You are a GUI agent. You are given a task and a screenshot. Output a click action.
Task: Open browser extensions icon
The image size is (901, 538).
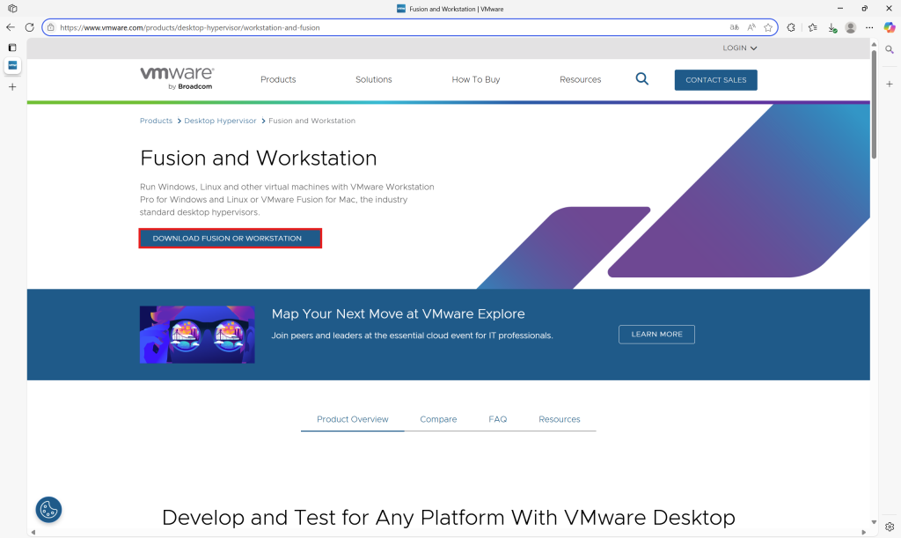[791, 27]
